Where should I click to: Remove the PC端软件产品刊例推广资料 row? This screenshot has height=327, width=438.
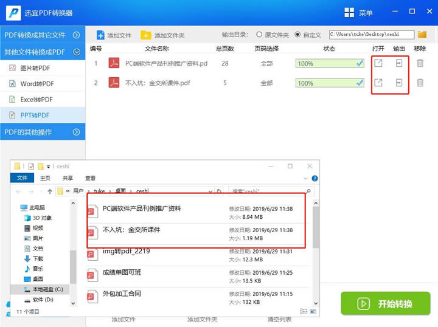pos(420,63)
